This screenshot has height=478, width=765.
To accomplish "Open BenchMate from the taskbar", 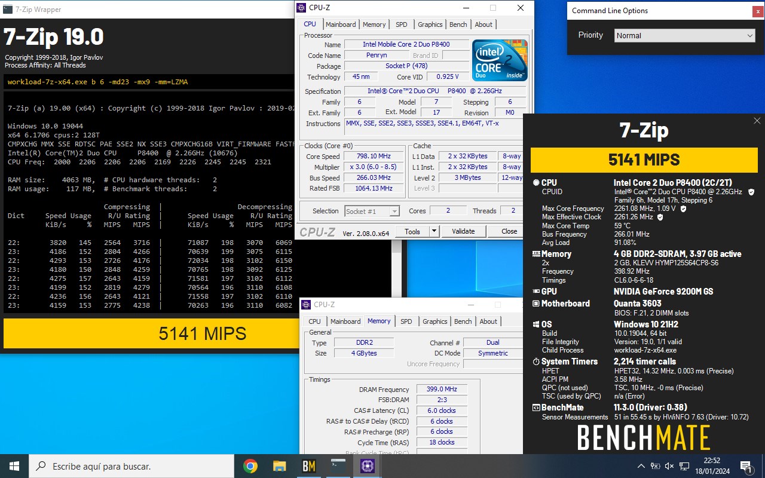I will click(x=308, y=466).
